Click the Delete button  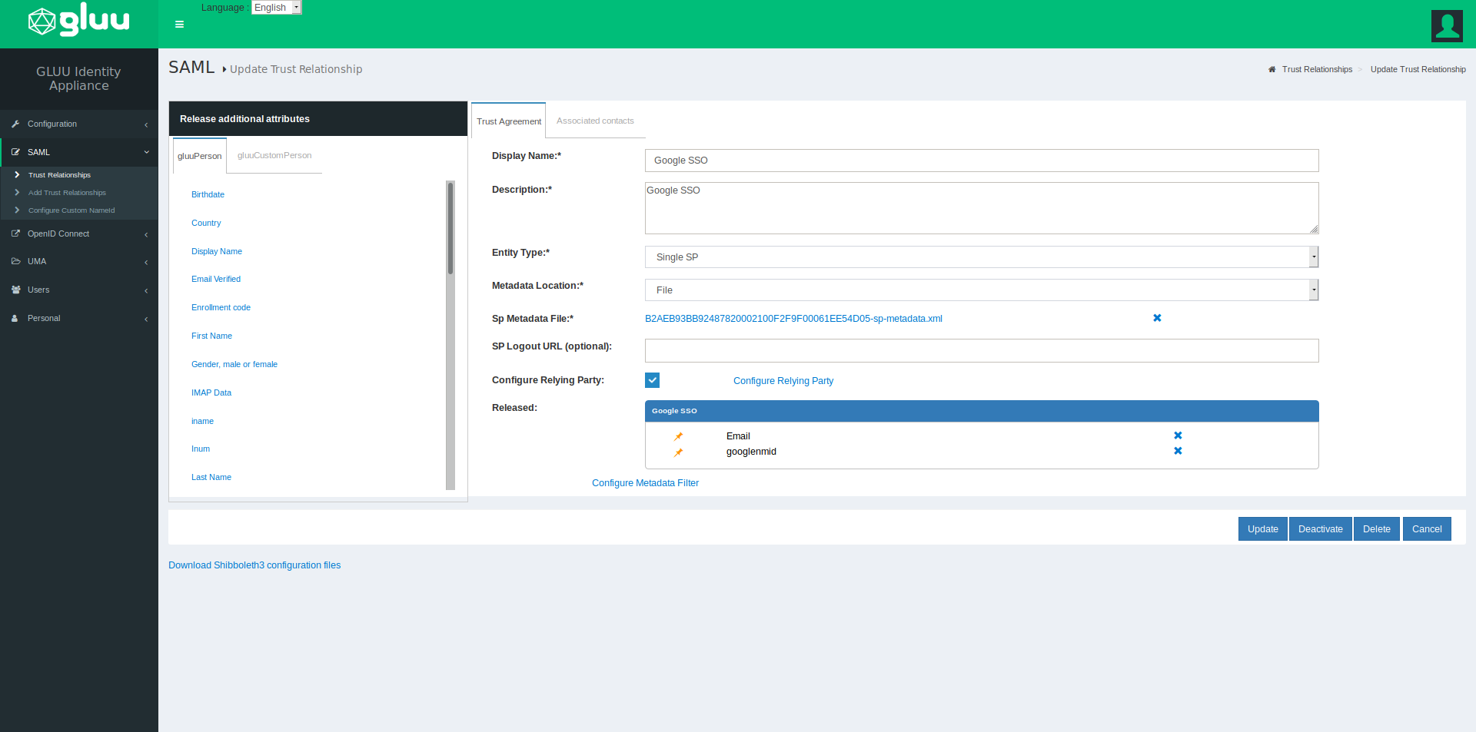tap(1377, 529)
